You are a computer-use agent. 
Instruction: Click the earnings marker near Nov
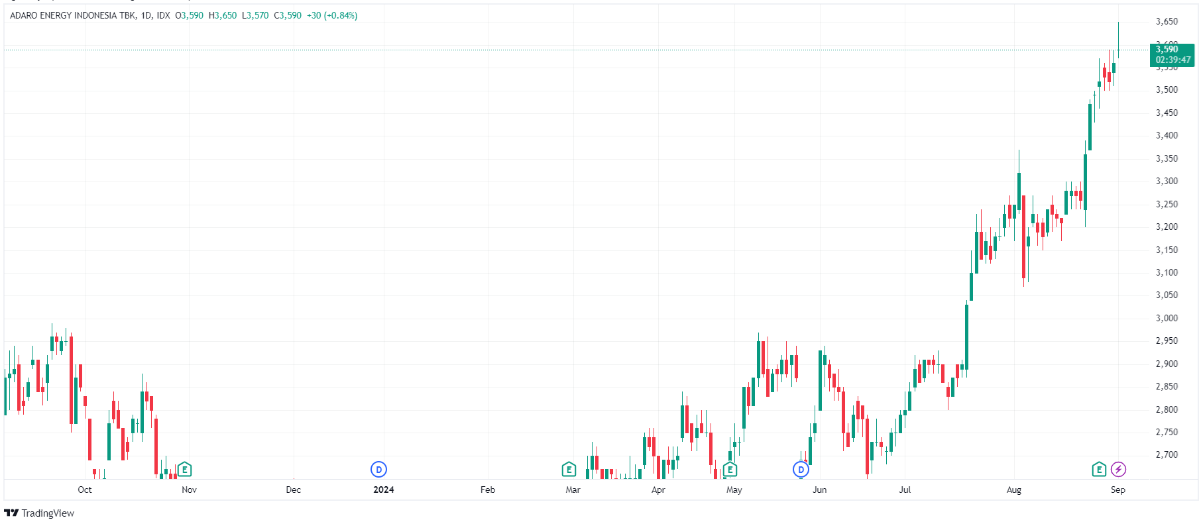point(185,470)
